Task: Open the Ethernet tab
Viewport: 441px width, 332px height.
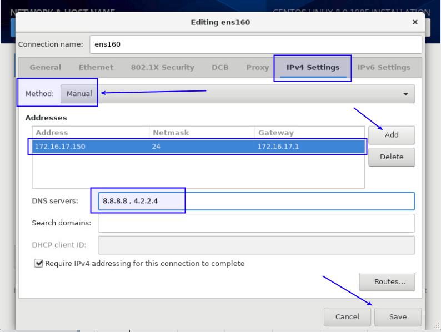Action: pos(96,67)
